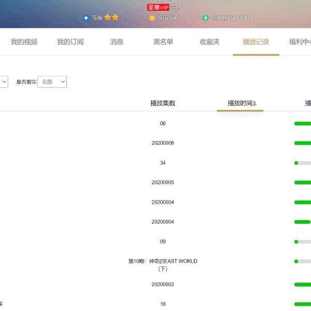Open the 福利中心 tab
Viewport: 311px width, 311px height.
pos(300,42)
